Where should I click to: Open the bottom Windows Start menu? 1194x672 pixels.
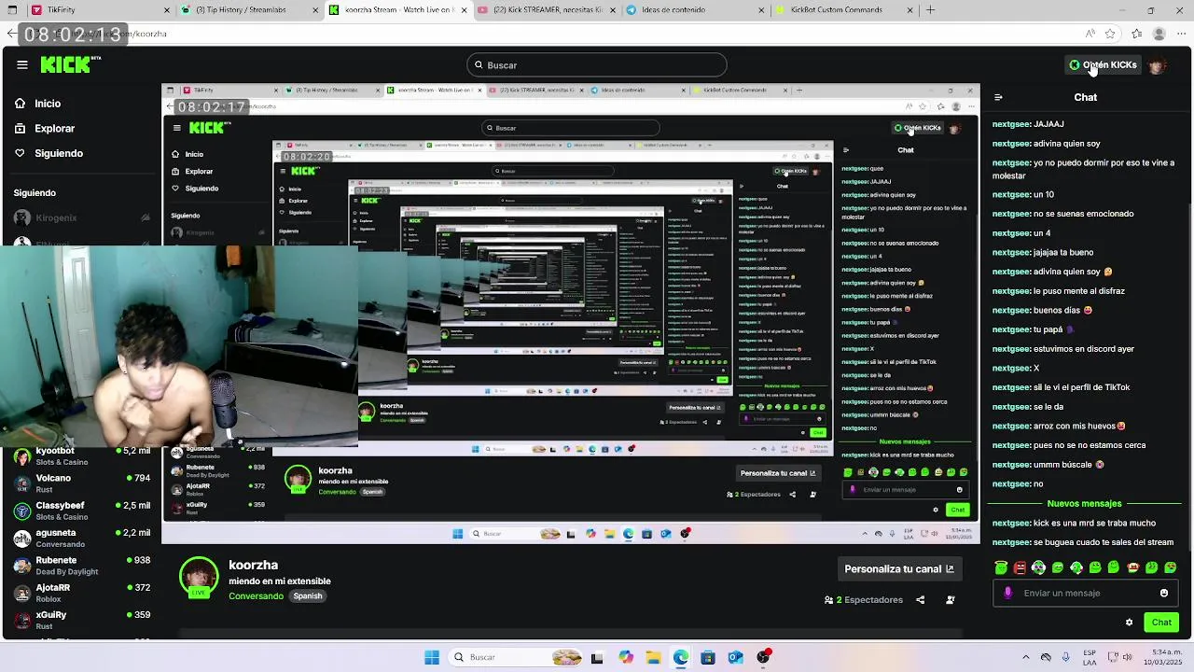[x=432, y=657]
